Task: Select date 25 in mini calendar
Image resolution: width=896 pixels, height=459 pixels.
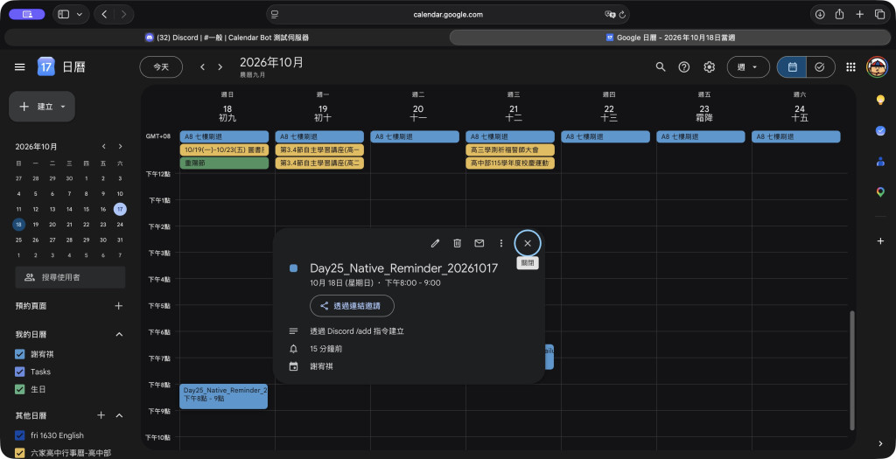Action: coord(19,240)
